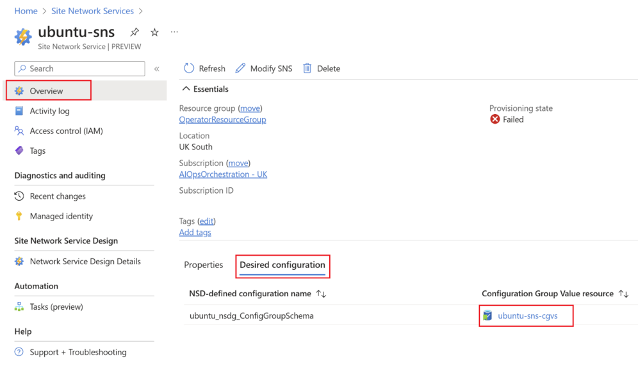Go to Access control (IAM)
Viewport: 638px width, 368px height.
pos(66,131)
